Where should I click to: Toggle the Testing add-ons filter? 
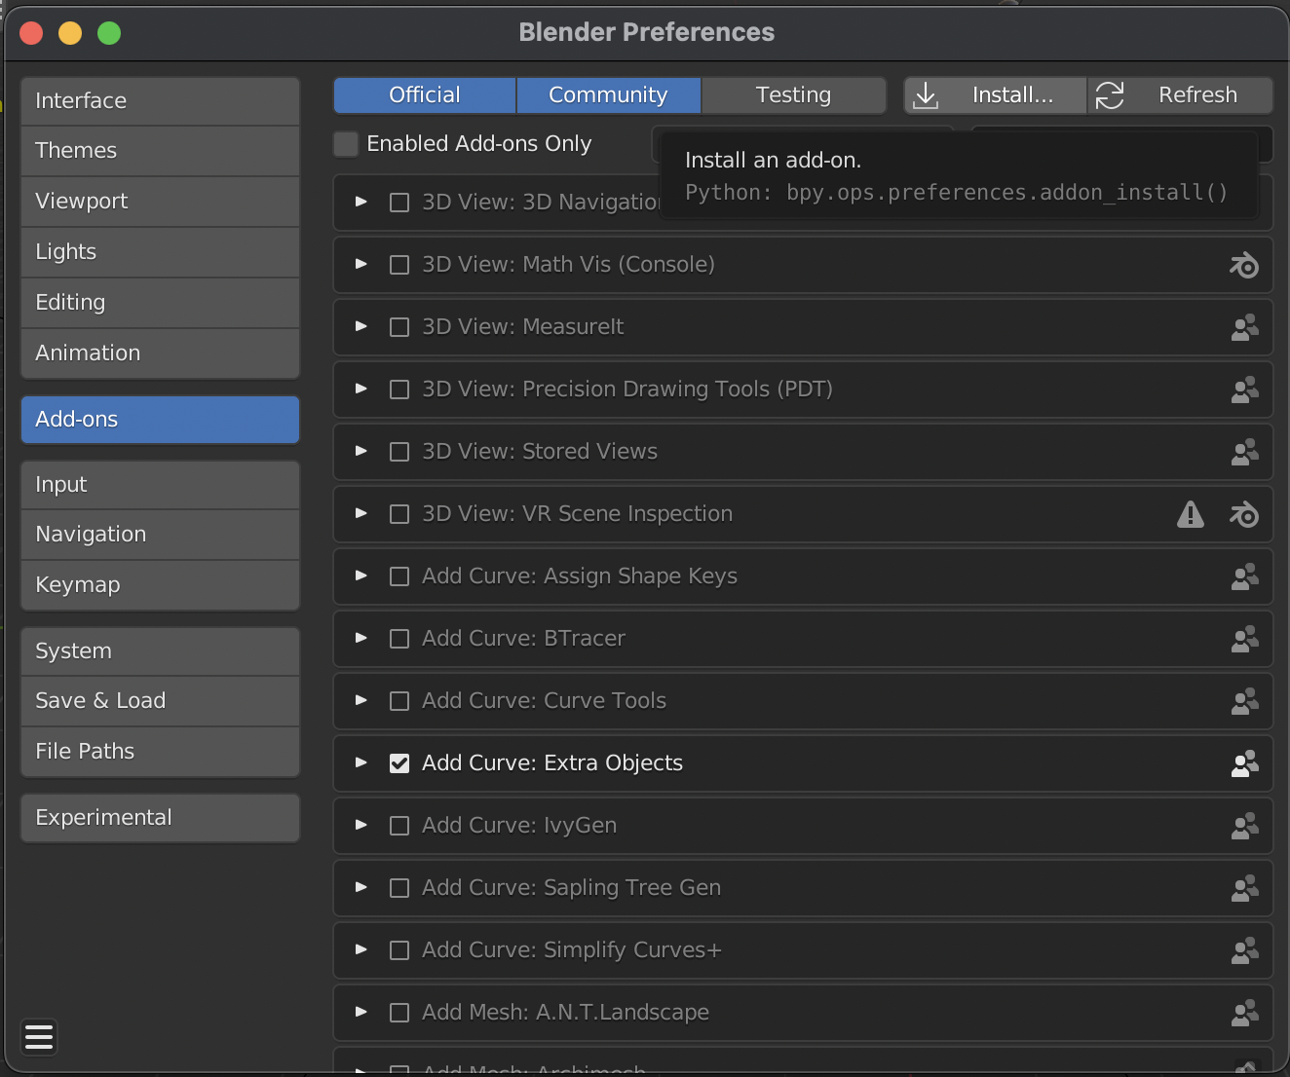point(793,95)
